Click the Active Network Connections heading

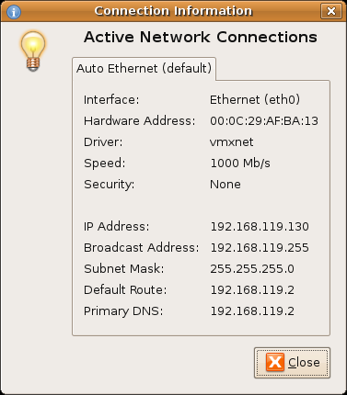pyautogui.click(x=201, y=38)
